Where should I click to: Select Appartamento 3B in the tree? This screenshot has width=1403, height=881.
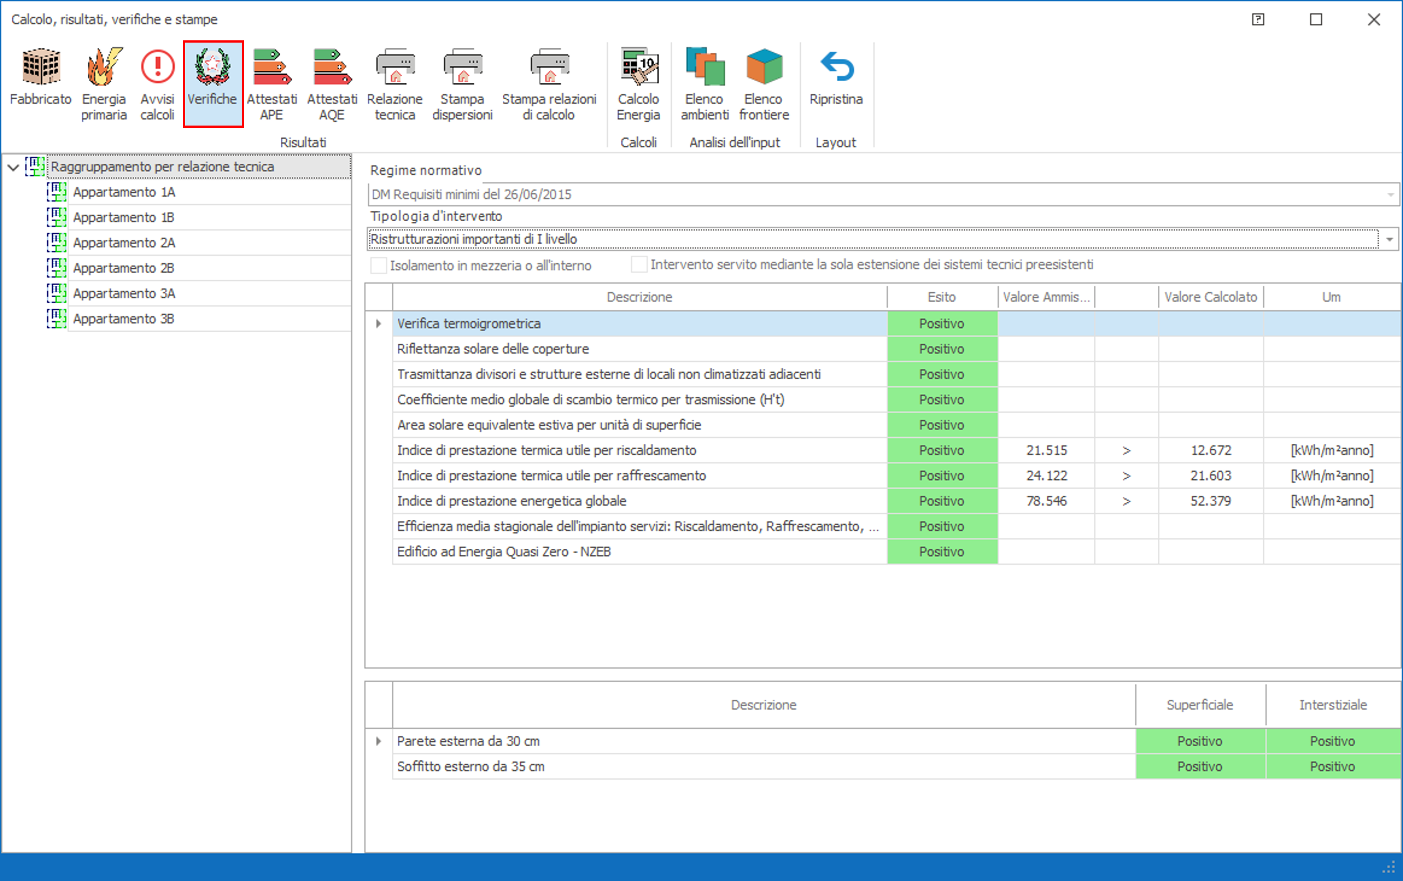[x=123, y=319]
